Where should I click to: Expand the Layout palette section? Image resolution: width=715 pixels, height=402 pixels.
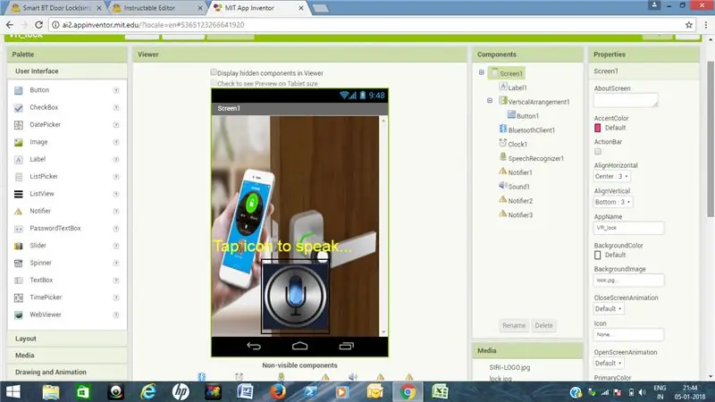[x=67, y=339]
